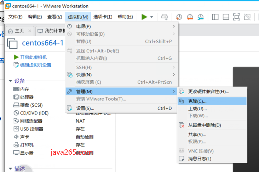Viewport: 259px width, 172px height.
Task: Click the power icon beside 电源(P)
Action: pyautogui.click(x=70, y=26)
